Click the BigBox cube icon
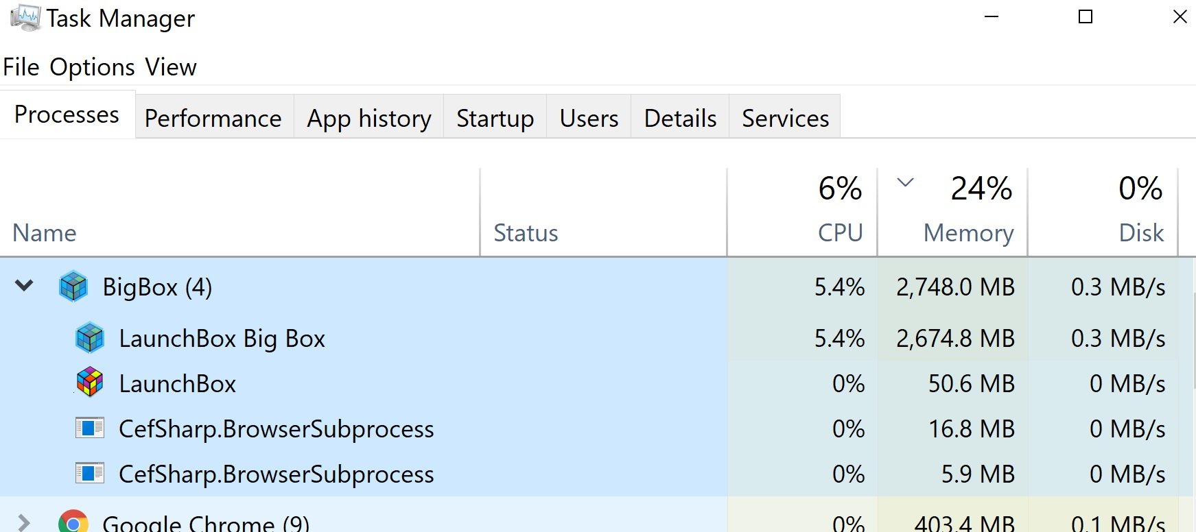Viewport: 1196px width, 532px height. (x=73, y=287)
